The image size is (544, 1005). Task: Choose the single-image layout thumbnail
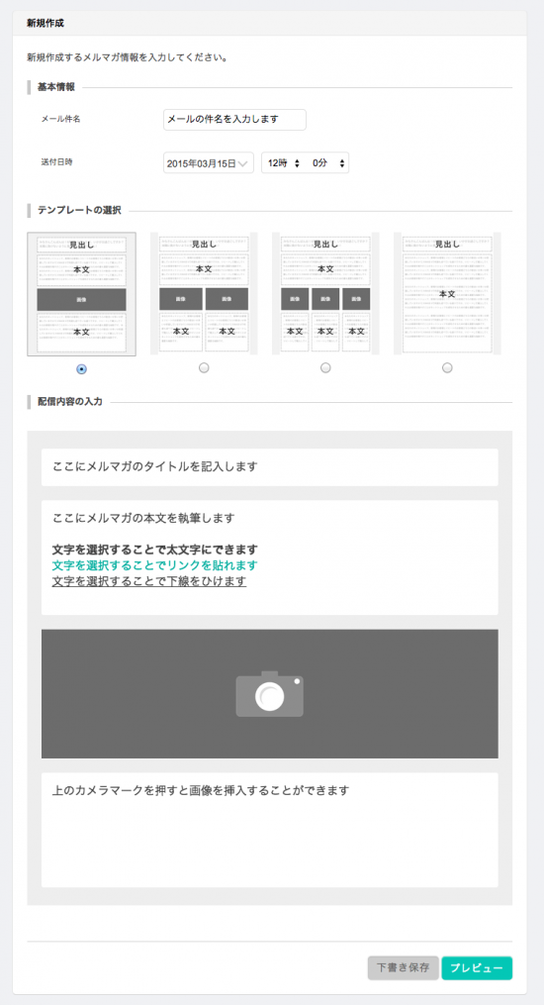point(81,294)
